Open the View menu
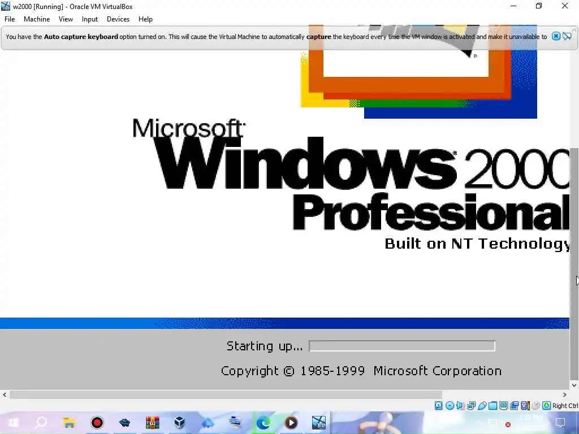The width and height of the screenshot is (579, 434). (x=66, y=19)
